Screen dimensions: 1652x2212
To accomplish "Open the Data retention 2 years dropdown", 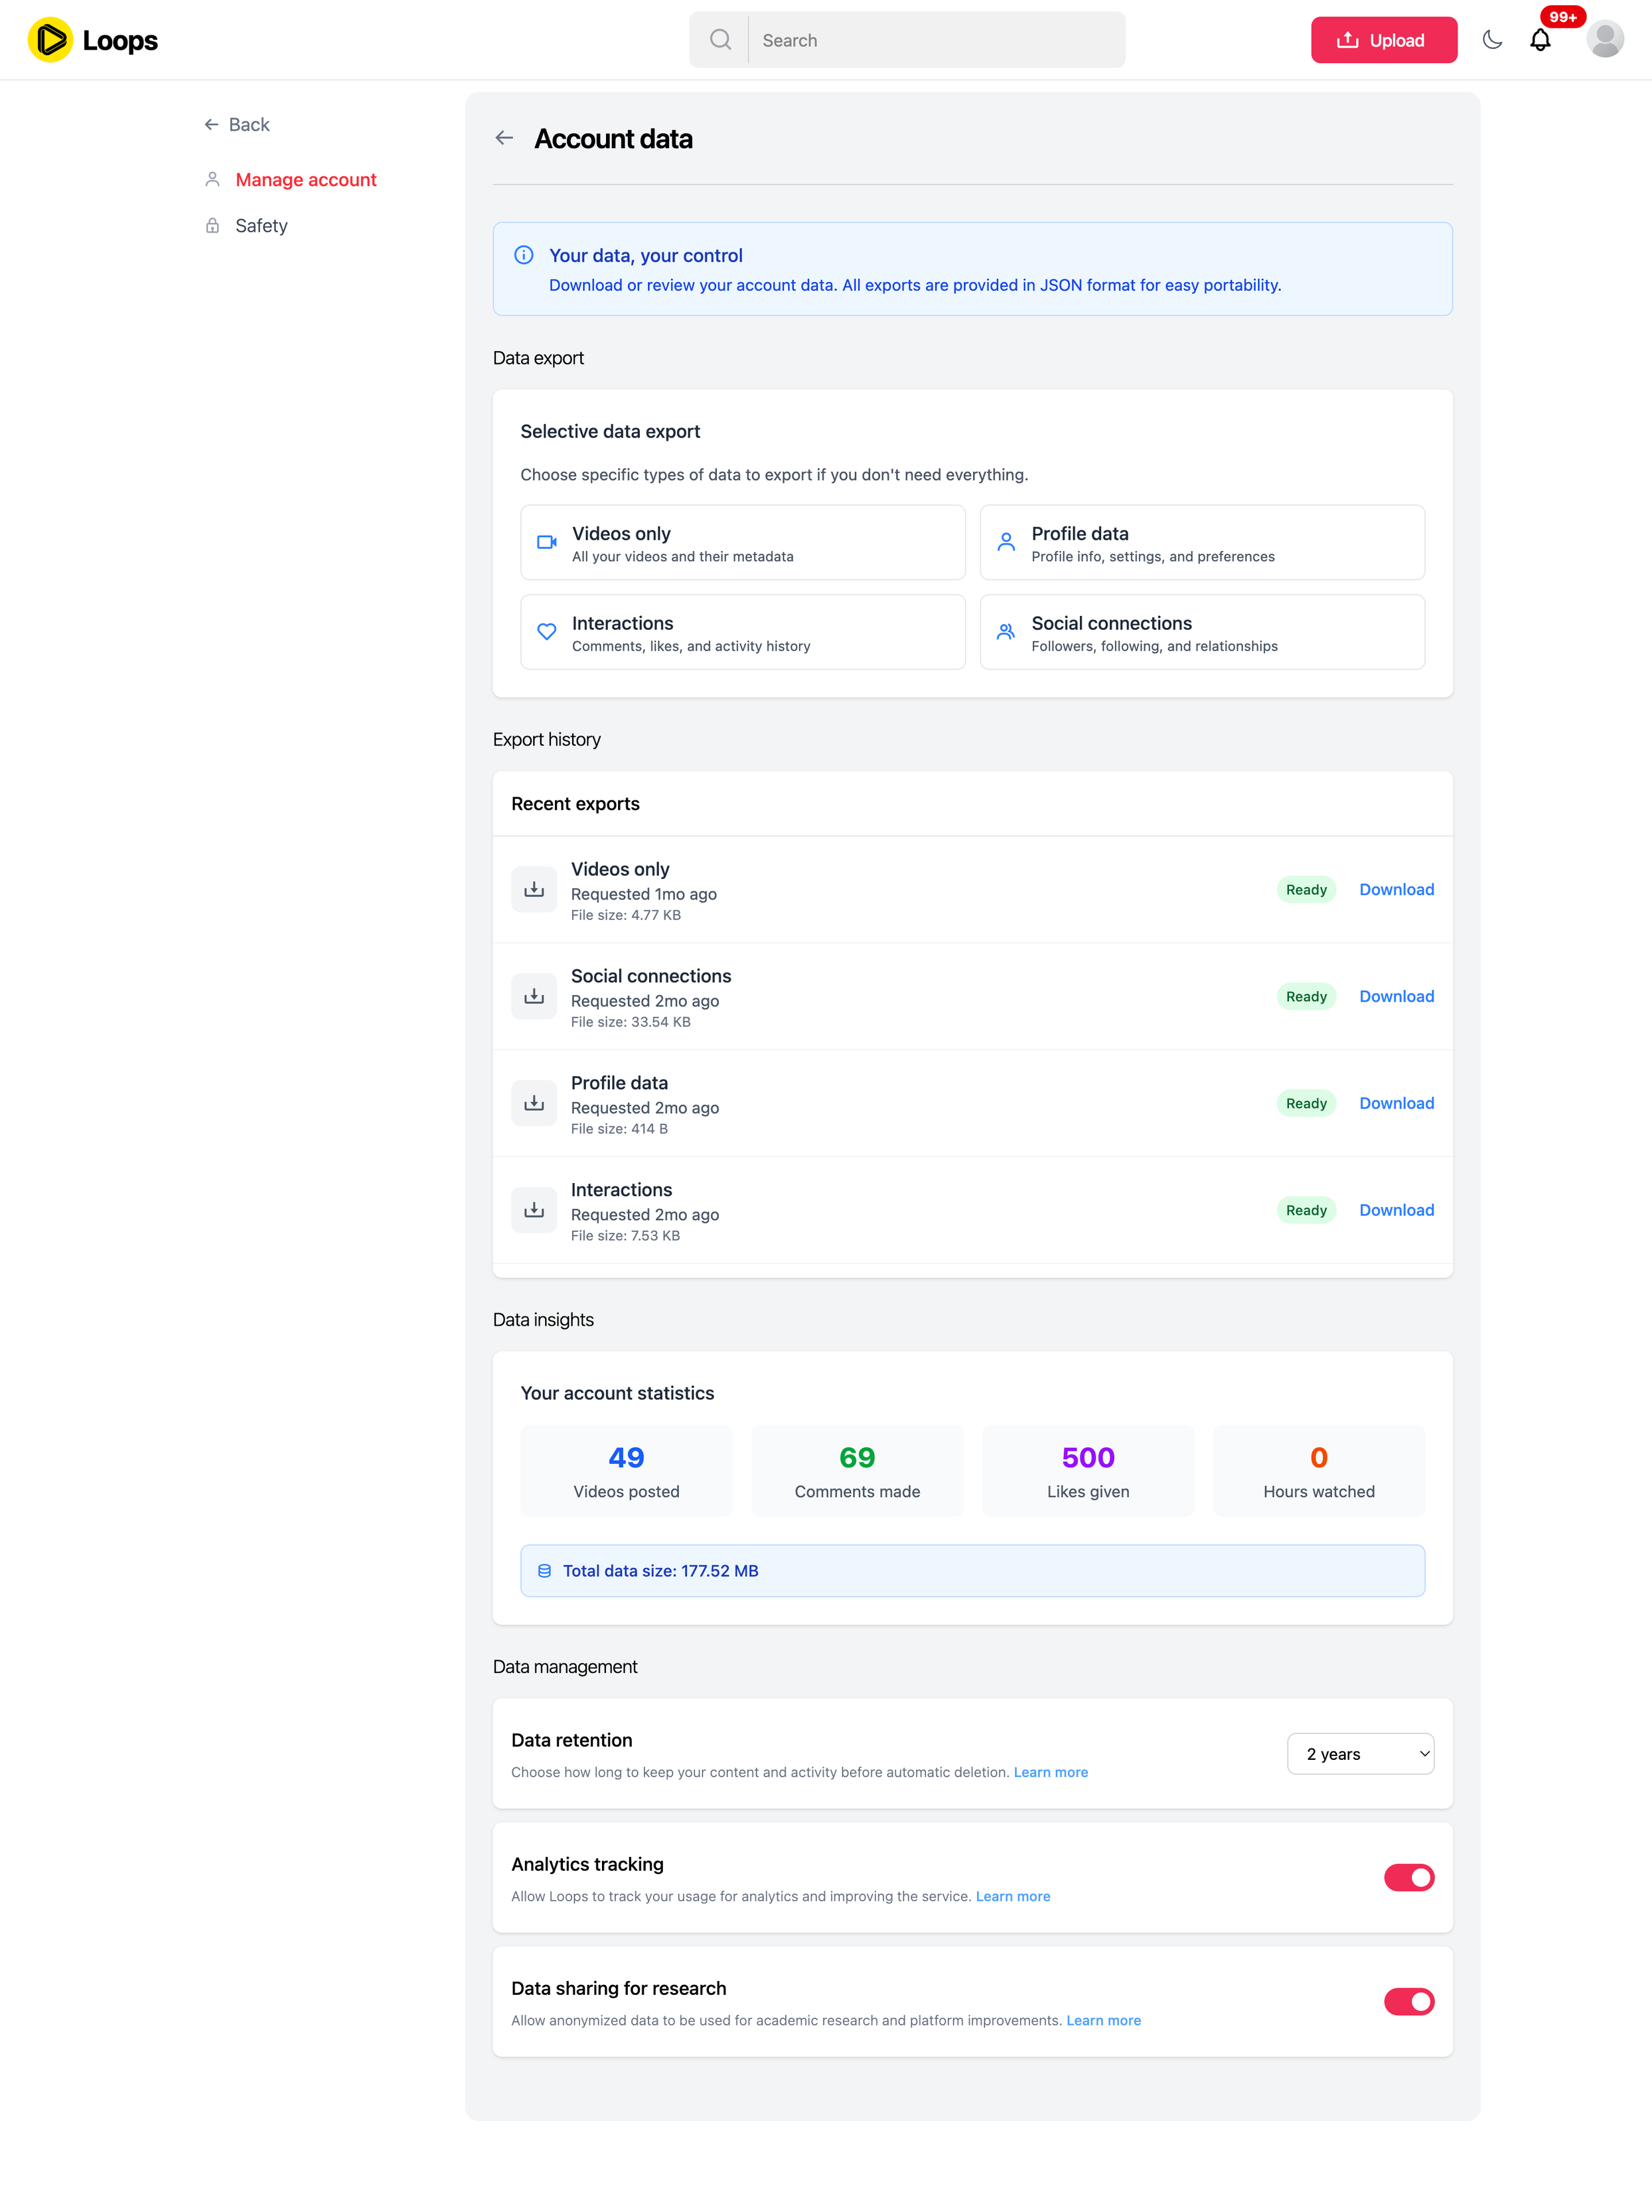I will [x=1360, y=1754].
